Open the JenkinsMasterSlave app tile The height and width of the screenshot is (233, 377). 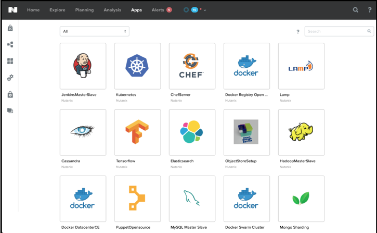[83, 66]
